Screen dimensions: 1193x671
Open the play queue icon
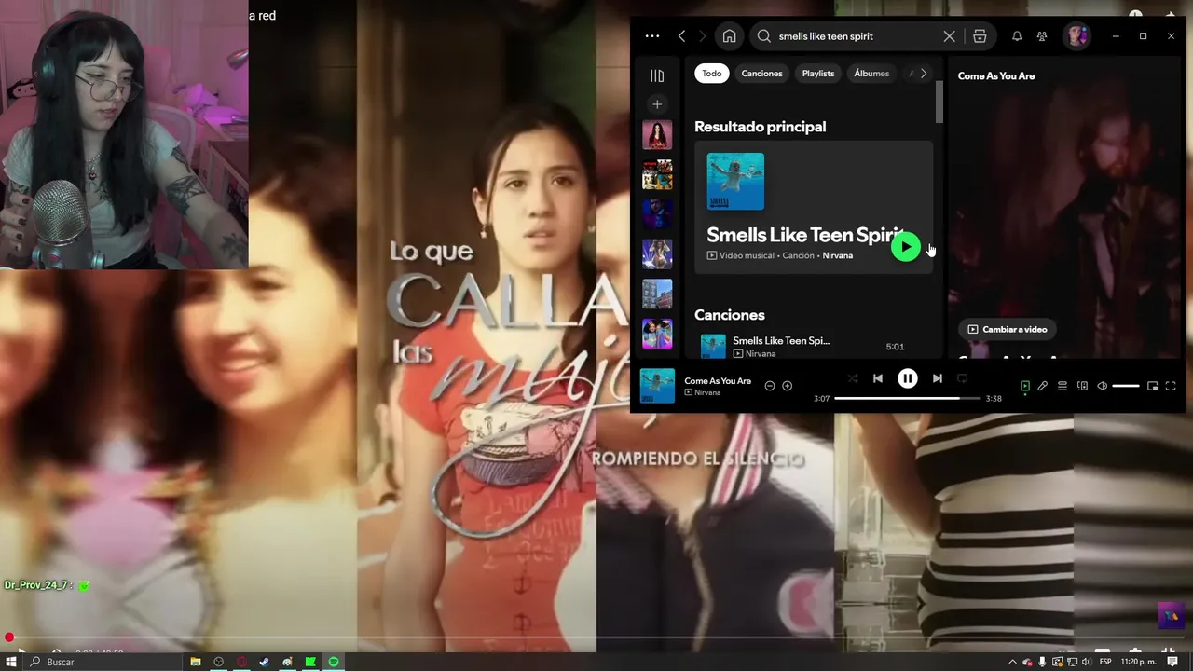coord(1063,386)
